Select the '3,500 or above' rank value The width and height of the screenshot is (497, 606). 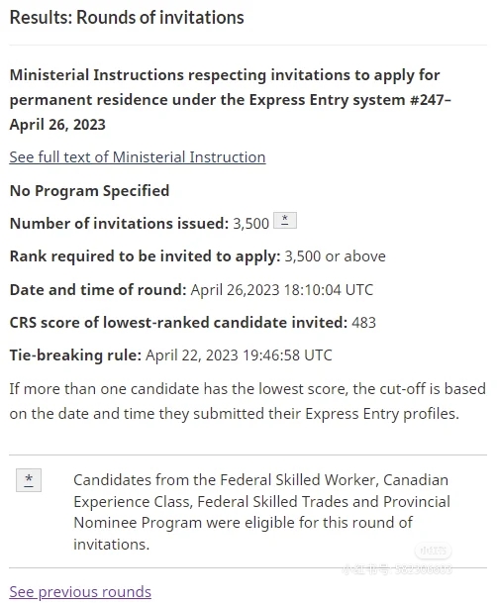point(335,256)
